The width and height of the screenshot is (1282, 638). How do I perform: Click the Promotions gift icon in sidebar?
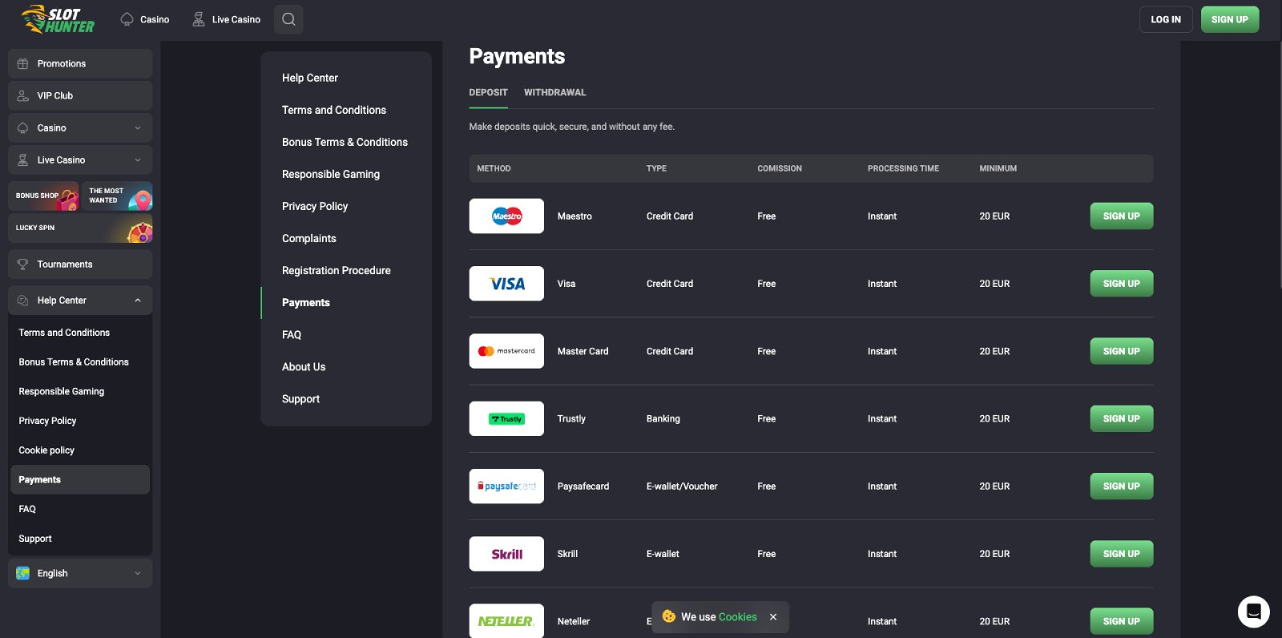click(23, 63)
